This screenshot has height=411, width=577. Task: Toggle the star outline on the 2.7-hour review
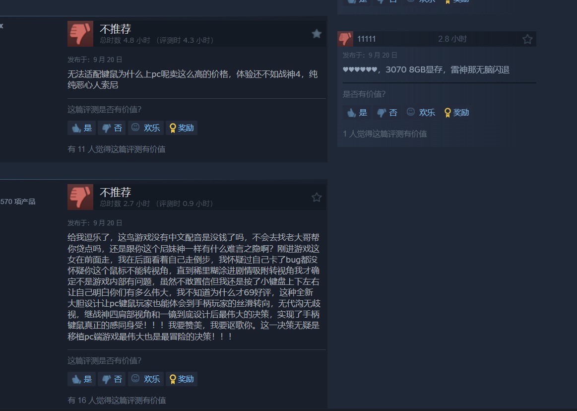[x=317, y=198]
